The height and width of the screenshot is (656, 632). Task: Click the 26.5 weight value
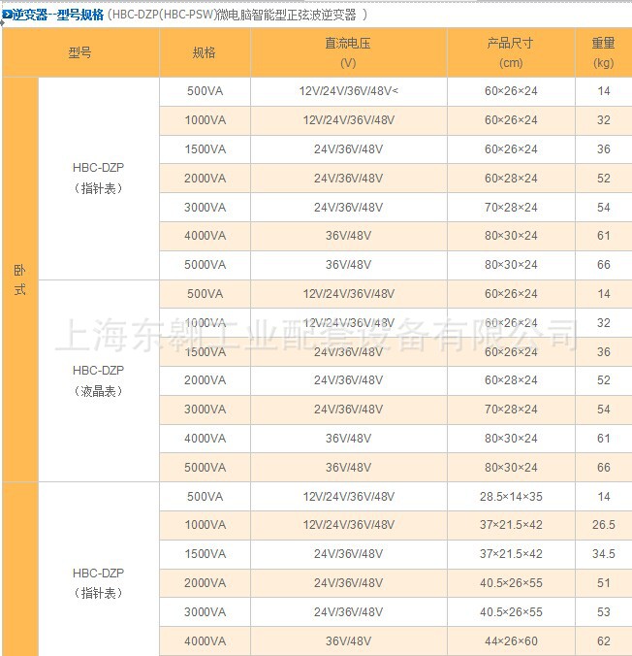pyautogui.click(x=603, y=525)
